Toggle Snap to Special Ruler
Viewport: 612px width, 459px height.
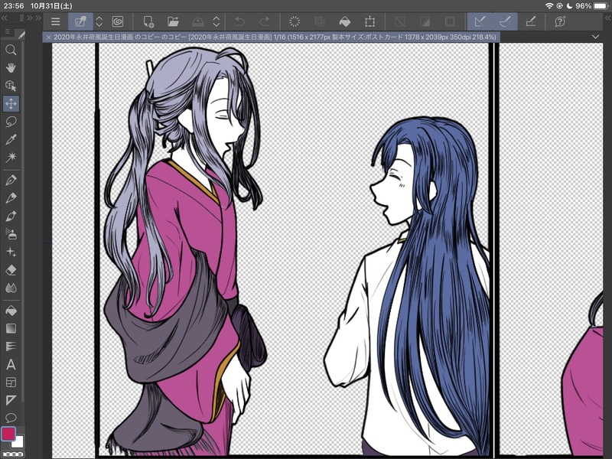505,21
